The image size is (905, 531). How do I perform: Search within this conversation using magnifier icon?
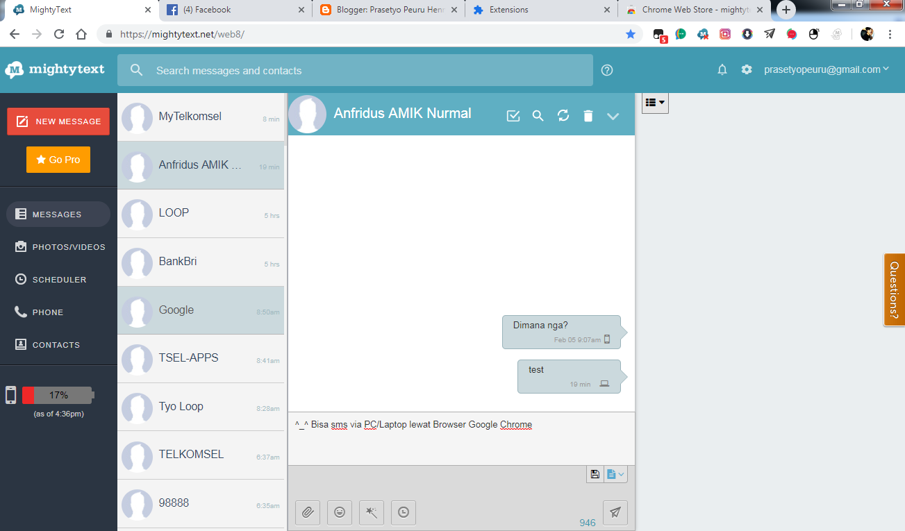(538, 116)
